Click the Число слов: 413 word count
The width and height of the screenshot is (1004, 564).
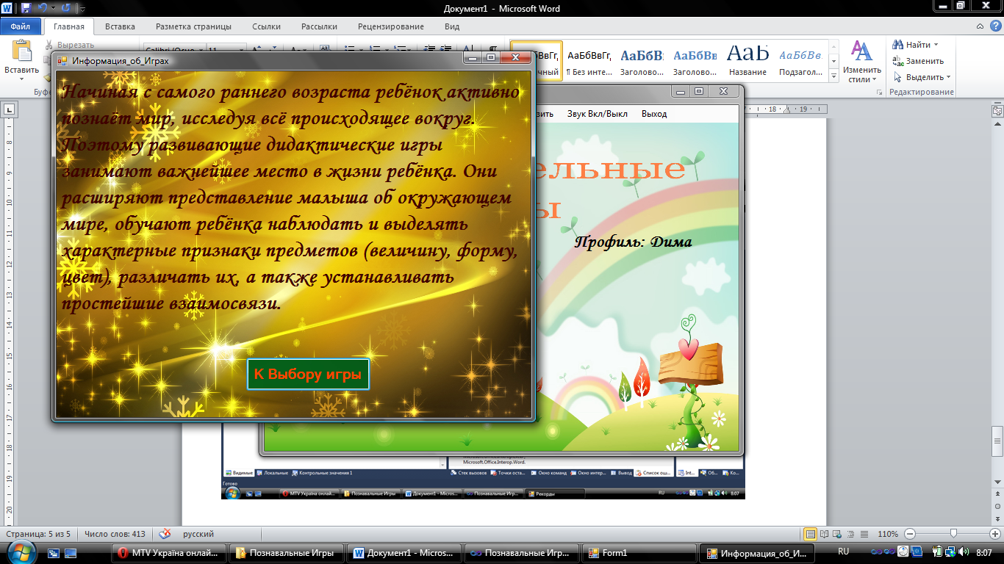115,534
